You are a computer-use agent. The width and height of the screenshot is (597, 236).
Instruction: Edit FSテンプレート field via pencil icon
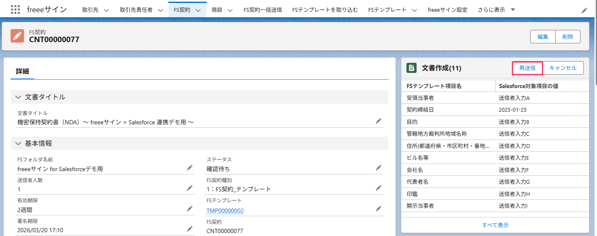[379, 209]
